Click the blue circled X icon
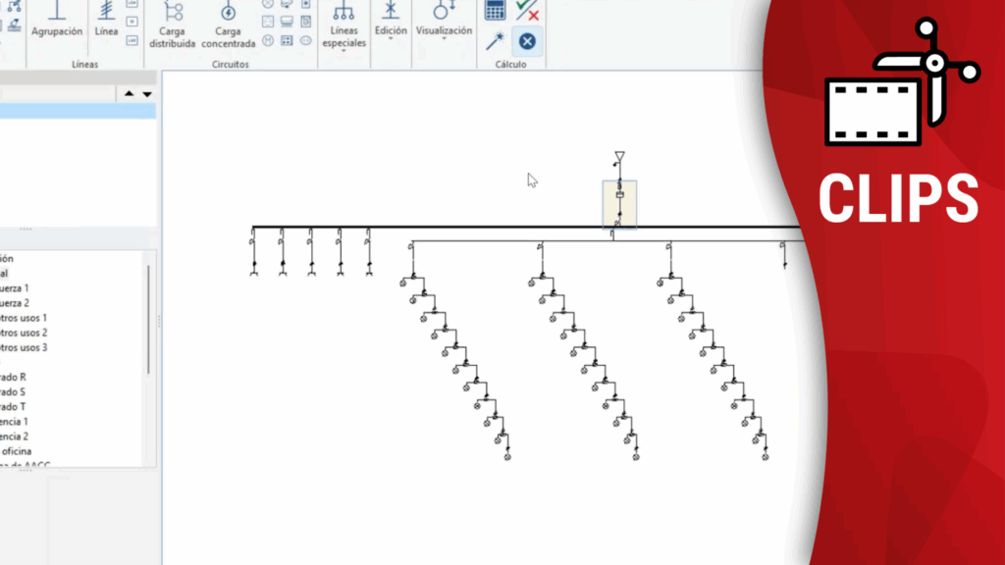1005x565 pixels. (x=527, y=40)
